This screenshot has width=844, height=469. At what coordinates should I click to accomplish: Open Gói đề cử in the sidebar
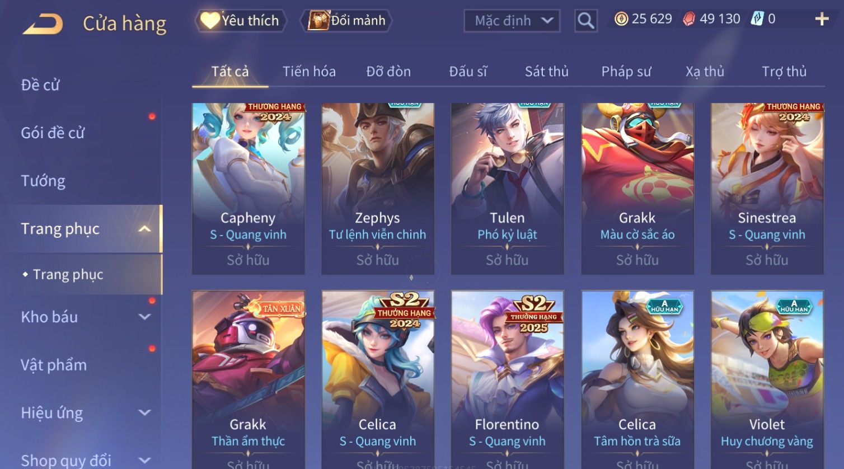coord(53,133)
